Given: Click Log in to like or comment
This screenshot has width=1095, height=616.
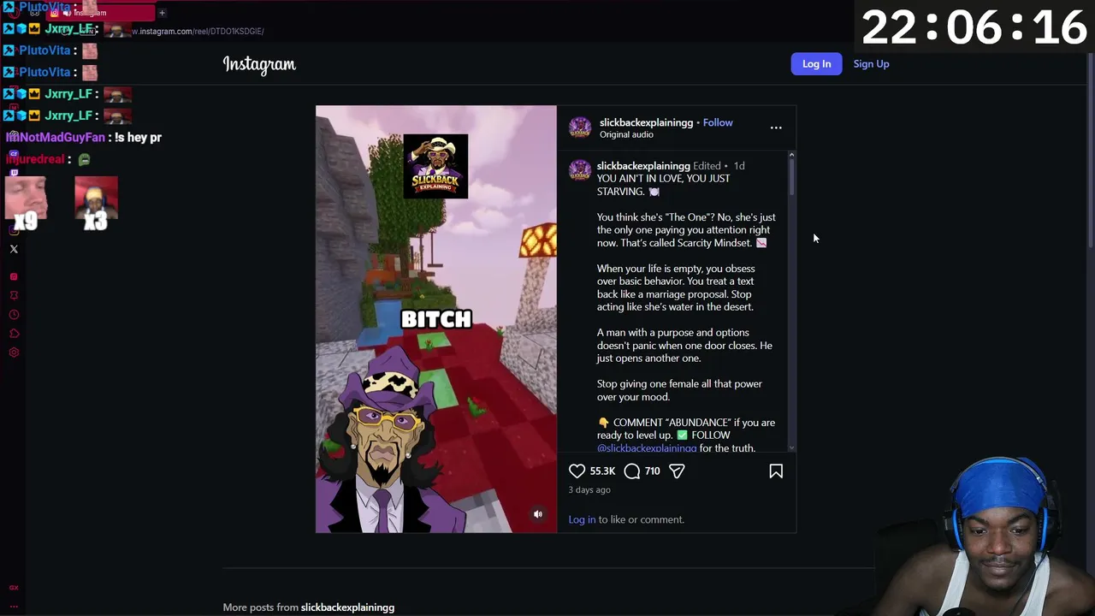Looking at the screenshot, I should 582,519.
